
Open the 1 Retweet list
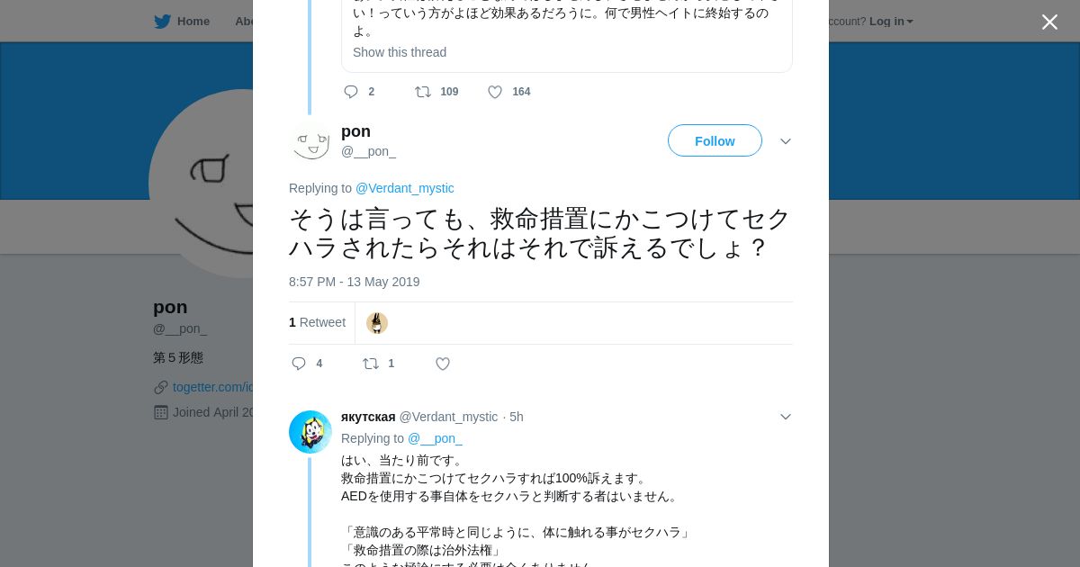[317, 322]
